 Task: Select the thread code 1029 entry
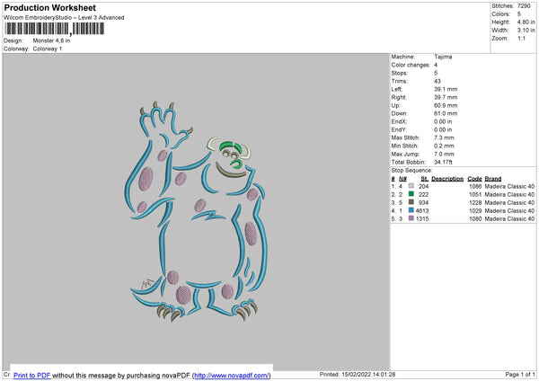coord(474,209)
